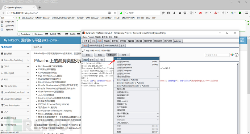The width and height of the screenshot is (250, 134).
Task: Select the top highlighted context menu entry
Action: coord(137,58)
